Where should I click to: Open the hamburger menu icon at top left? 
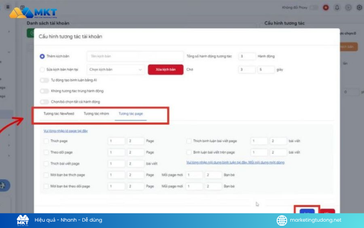click(x=8, y=7)
